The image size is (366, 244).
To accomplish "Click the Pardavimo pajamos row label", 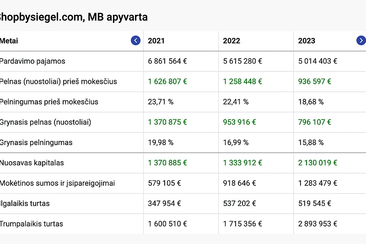I will (32, 61).
